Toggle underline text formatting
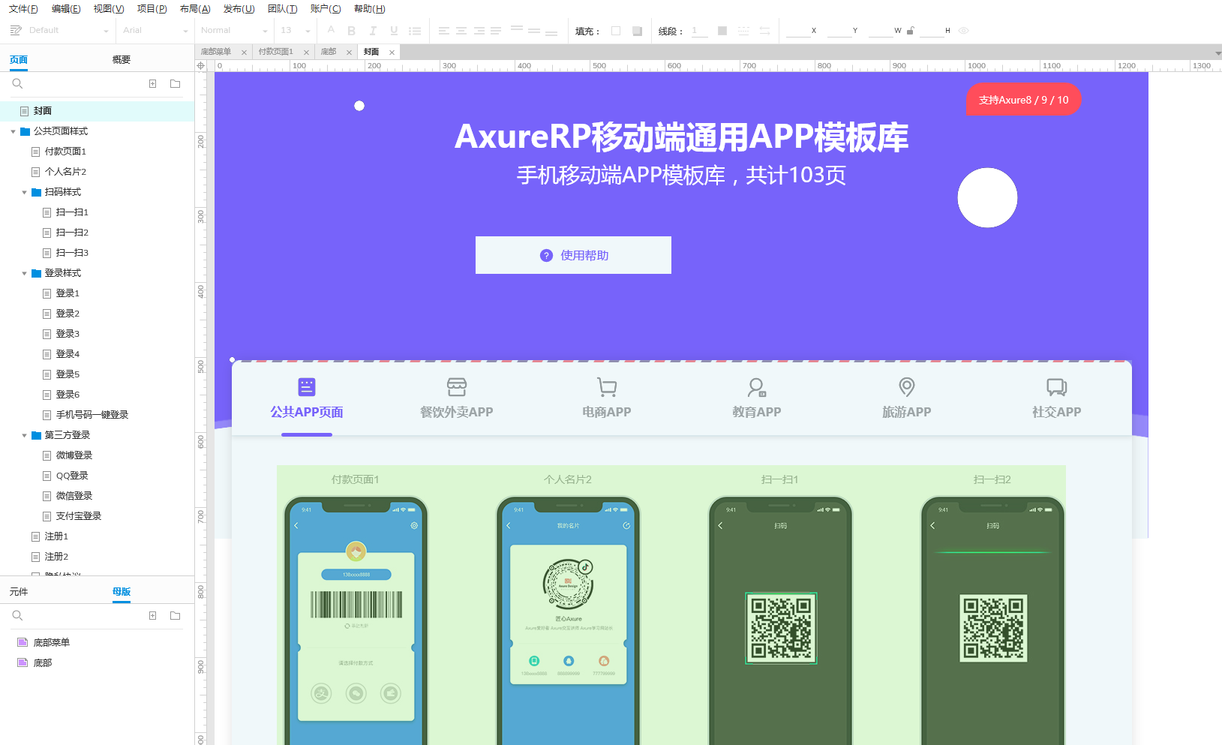The height and width of the screenshot is (745, 1222). tap(394, 31)
